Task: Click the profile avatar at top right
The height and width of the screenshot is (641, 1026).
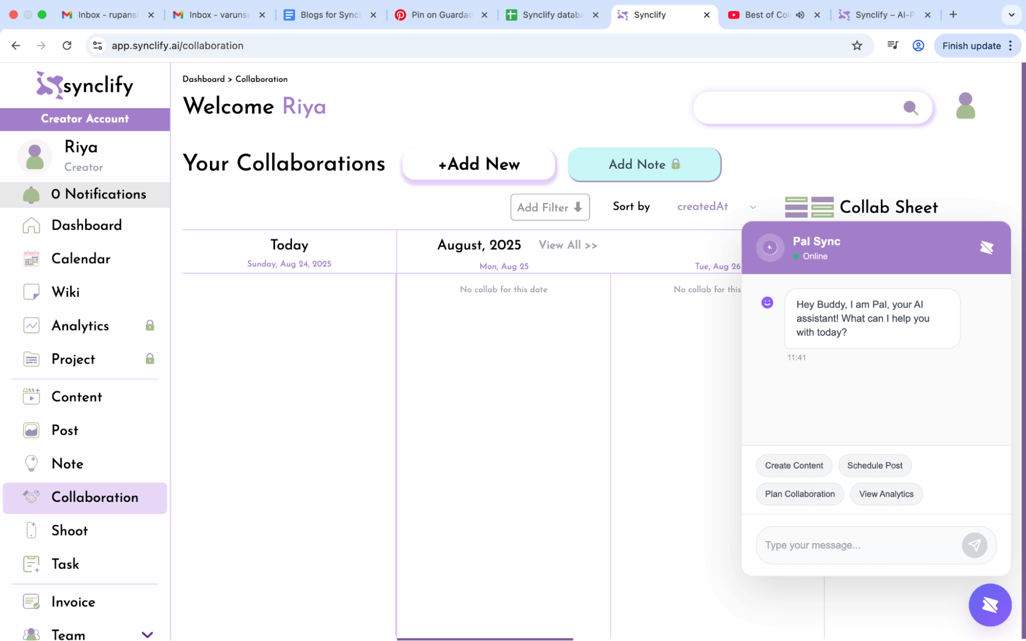Action: [x=965, y=106]
